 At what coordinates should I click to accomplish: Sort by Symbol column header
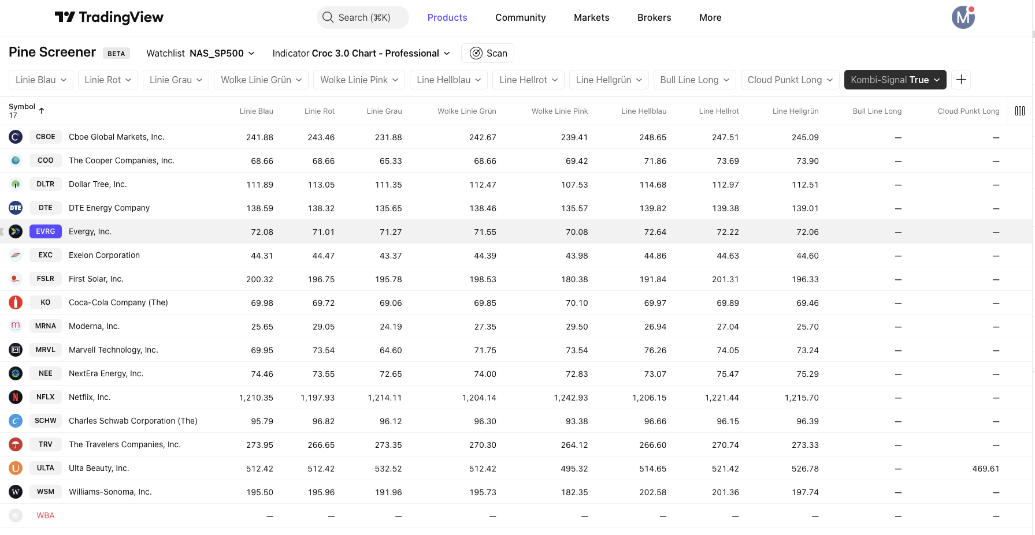click(x=23, y=107)
